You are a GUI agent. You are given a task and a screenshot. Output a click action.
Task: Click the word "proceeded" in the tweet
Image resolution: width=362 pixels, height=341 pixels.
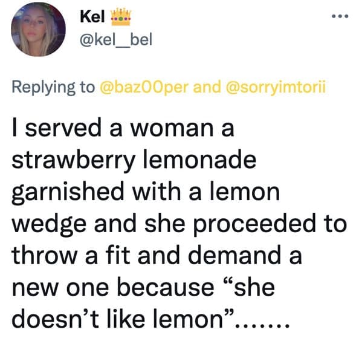254,225
